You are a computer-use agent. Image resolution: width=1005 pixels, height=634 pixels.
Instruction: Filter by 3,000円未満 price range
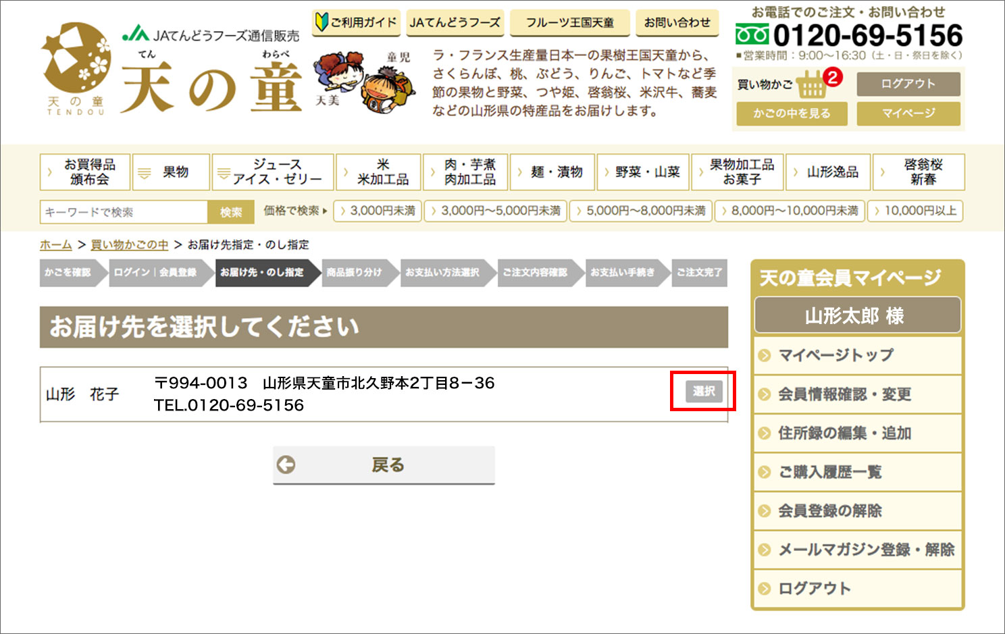point(378,211)
